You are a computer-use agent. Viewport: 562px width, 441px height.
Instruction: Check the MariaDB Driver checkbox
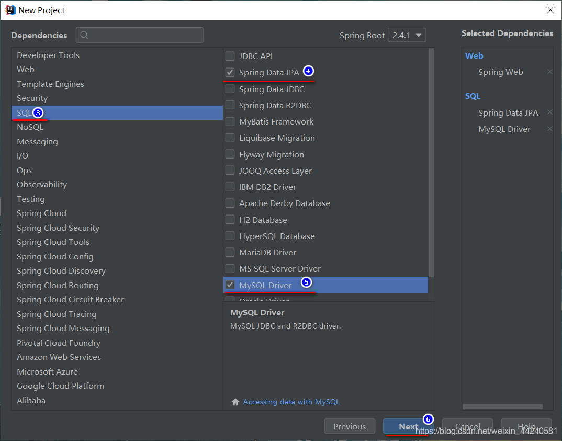click(x=230, y=252)
